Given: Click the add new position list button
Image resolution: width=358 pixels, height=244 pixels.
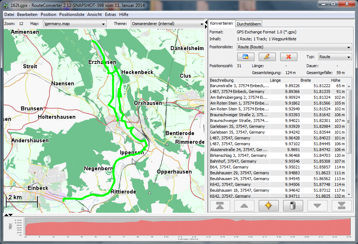Looking at the screenshot, I should [x=245, y=57].
